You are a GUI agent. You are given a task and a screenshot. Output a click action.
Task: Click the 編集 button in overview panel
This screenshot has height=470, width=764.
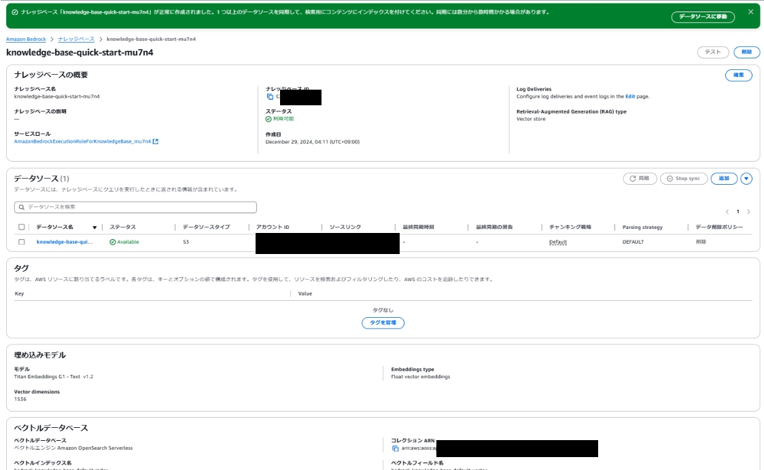click(738, 75)
